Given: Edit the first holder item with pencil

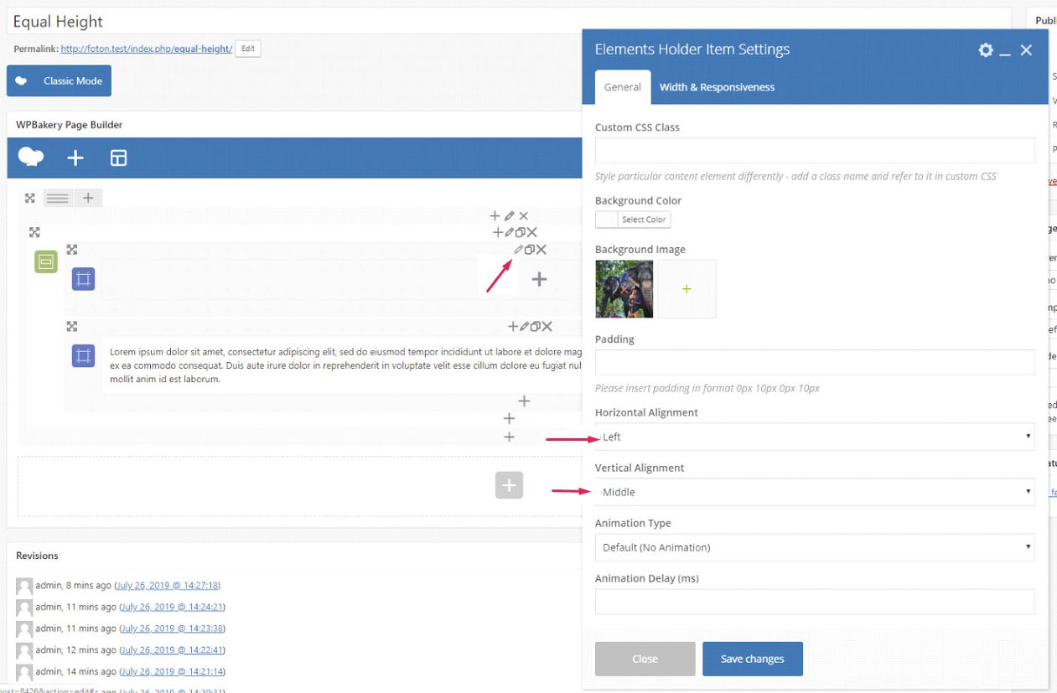Looking at the screenshot, I should click(x=519, y=250).
